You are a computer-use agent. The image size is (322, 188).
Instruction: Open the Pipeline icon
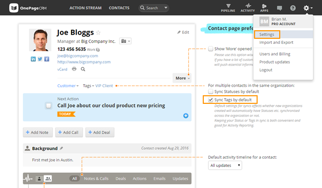pyautogui.click(x=228, y=8)
